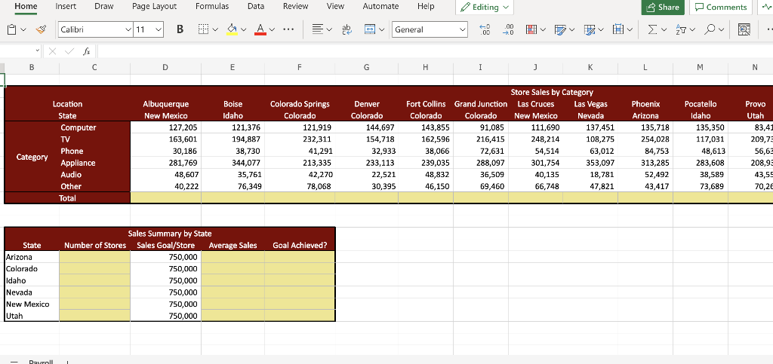
Task: Open the Review tab
Action: coord(296,6)
